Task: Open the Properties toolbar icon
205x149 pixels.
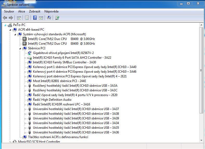Action: point(27,18)
